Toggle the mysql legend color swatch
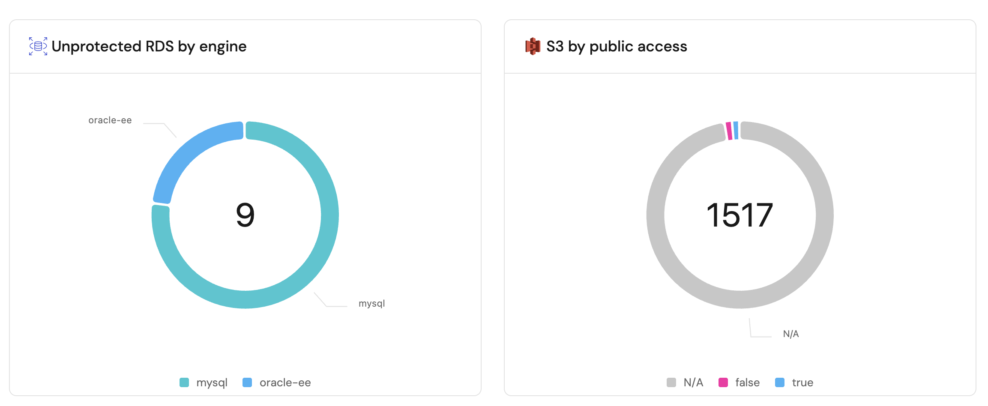This screenshot has width=988, height=406. 184,382
